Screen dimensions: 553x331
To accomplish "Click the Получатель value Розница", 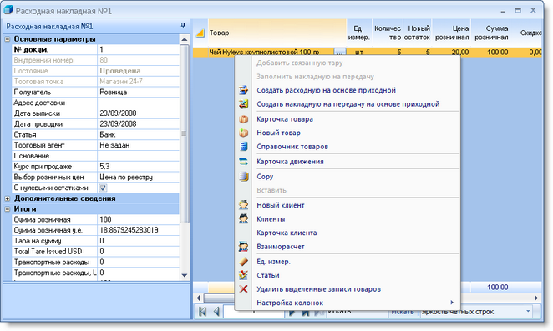I will click(x=139, y=93).
